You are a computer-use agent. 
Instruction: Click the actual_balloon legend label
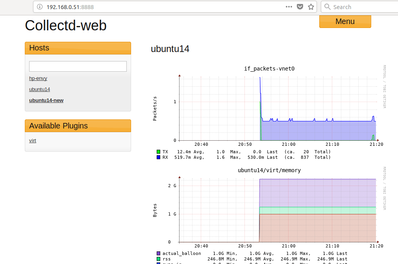coord(182,253)
